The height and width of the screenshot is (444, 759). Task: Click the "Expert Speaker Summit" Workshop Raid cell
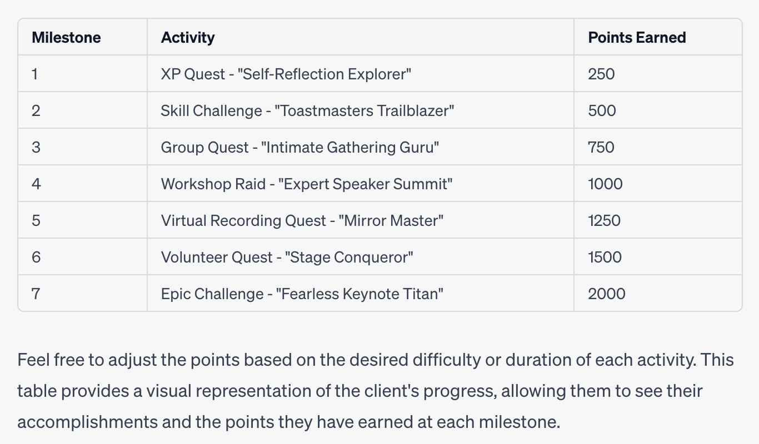pyautogui.click(x=307, y=184)
